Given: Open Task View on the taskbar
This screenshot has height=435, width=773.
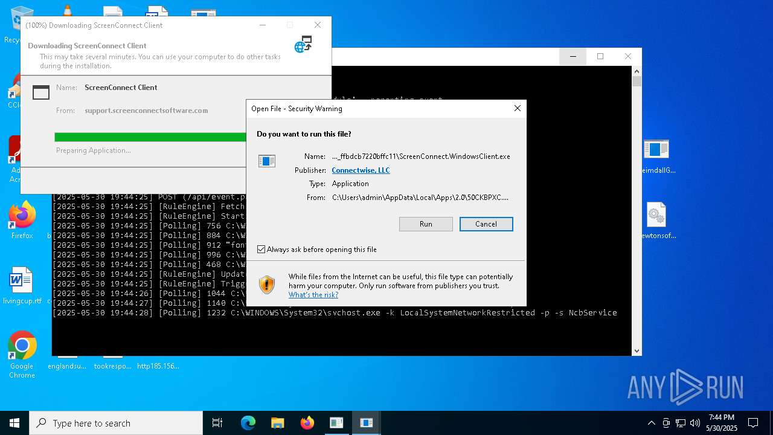Looking at the screenshot, I should 217,423.
